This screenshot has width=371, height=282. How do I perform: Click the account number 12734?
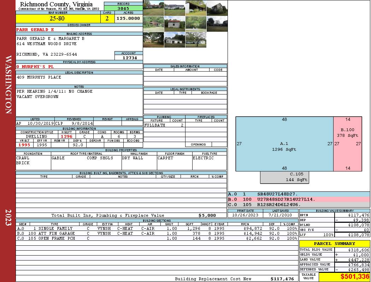(130, 58)
